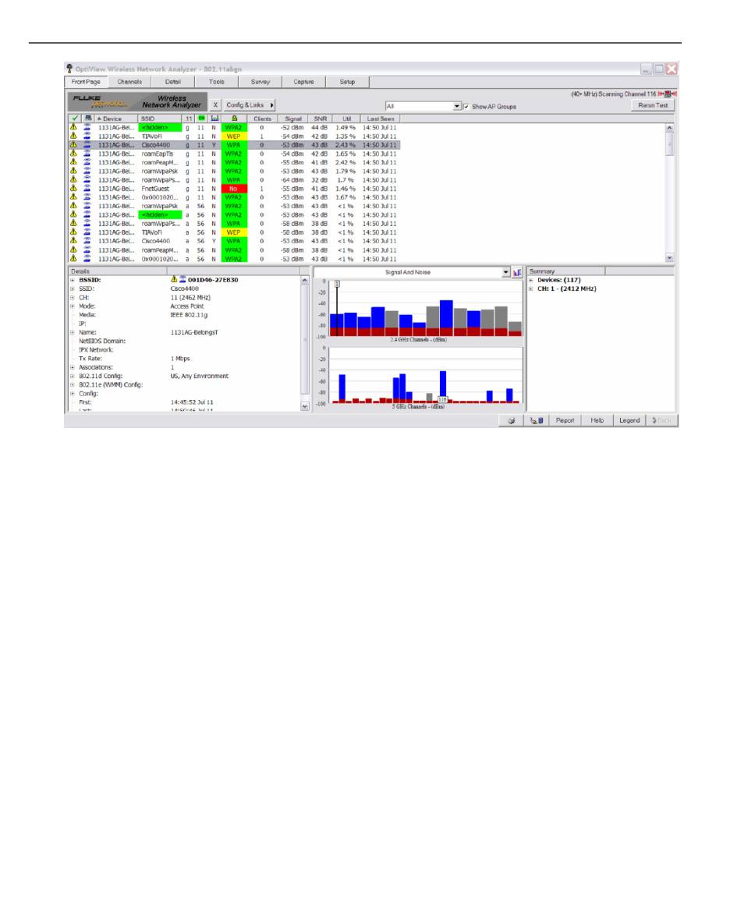
Task: Select the roamPeapM... row on channel 11
Action: [x=234, y=162]
